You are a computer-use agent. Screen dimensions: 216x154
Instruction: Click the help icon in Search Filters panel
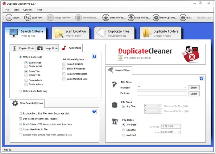click(x=201, y=79)
